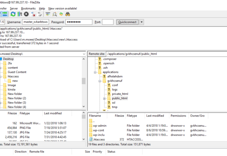The image size is (227, 156).
Task: Click the wp-admin folder icon
Action: (x=91, y=126)
